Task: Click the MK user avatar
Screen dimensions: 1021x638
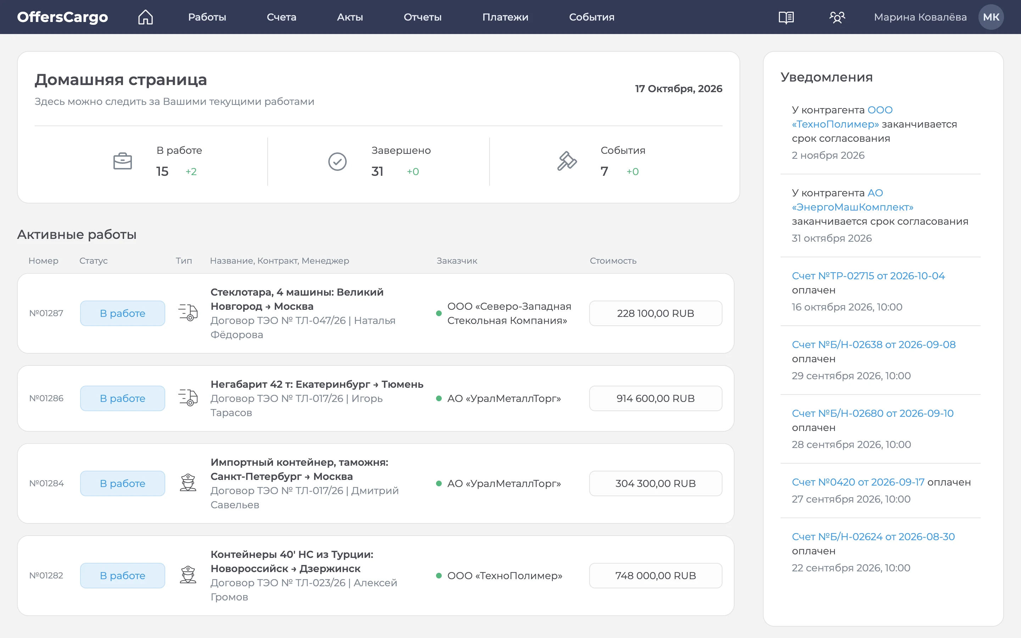Action: tap(991, 17)
